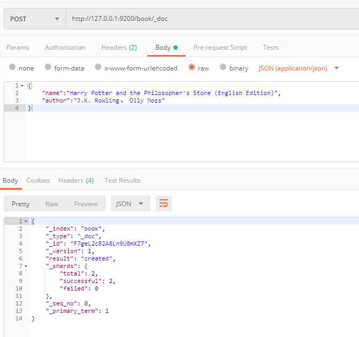This screenshot has width=359, height=337.
Task: Open the Test Results tab
Action: click(123, 181)
